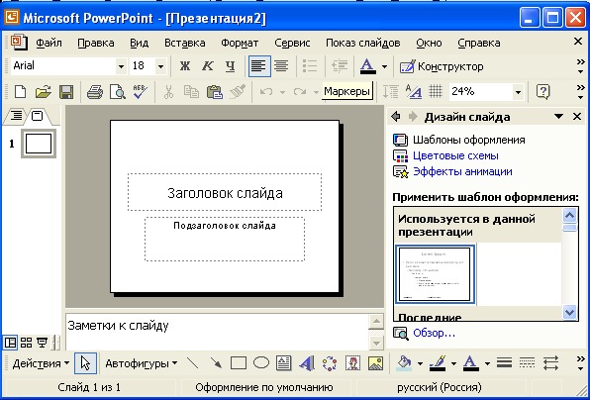The width and height of the screenshot is (590, 400).
Task: Click the Подзаголовок слайда placeholder
Action: (x=225, y=239)
